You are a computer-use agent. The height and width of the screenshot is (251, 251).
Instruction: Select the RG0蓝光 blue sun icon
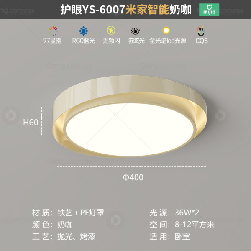[x=83, y=31]
